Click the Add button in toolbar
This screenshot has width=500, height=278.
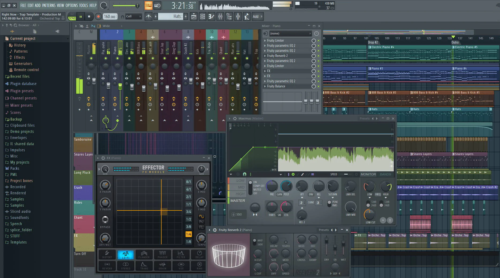pos(256,17)
